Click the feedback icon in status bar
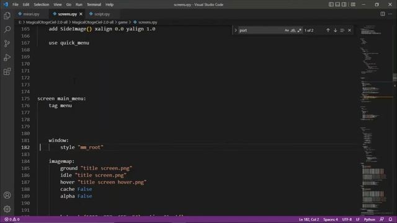The image size is (397, 223). point(381,219)
